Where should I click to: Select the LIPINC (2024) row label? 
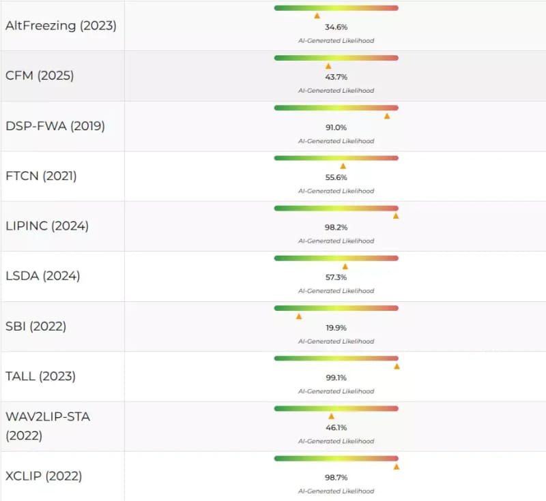point(47,226)
